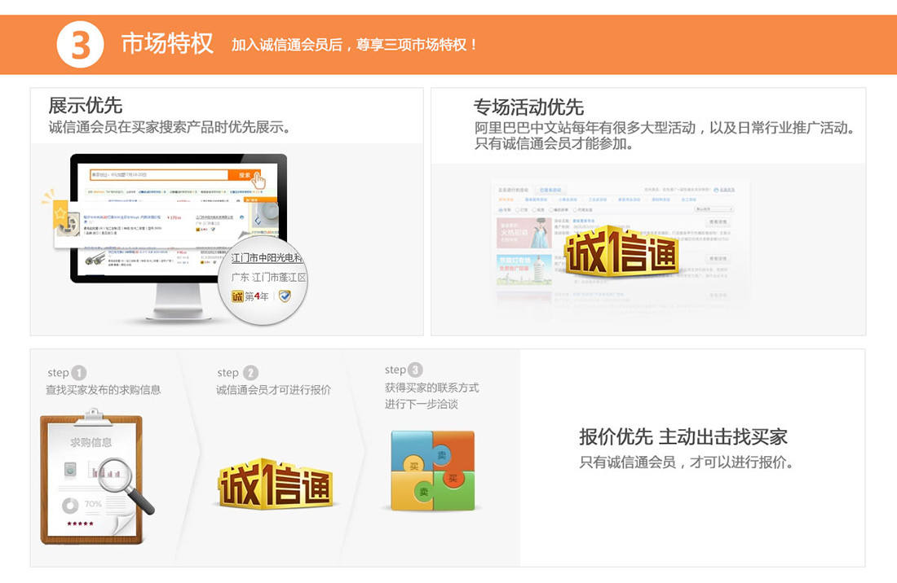Click the step 1 label
The height and width of the screenshot is (583, 897).
point(67,373)
